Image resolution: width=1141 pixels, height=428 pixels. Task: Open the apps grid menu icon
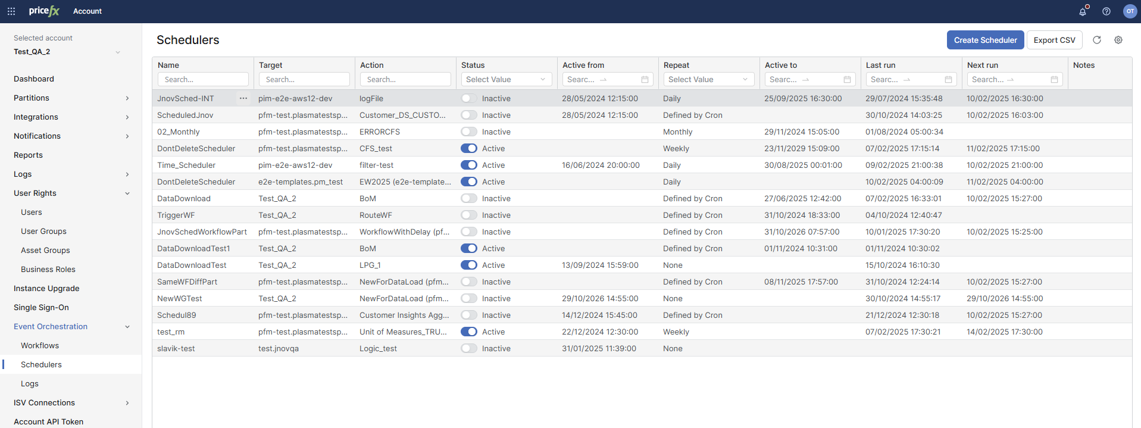(11, 11)
